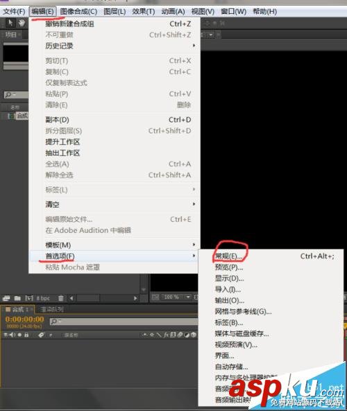Click the collapse transformations star switch icon
Viewport: 347px width, 411px height.
click(152, 335)
